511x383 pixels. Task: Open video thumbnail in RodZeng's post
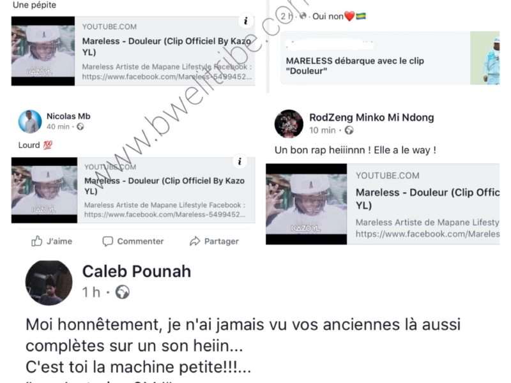point(307,204)
